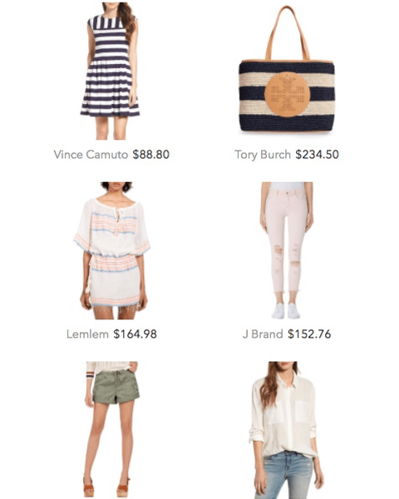View the Lemlem white tunic dress photo

[x=111, y=250]
